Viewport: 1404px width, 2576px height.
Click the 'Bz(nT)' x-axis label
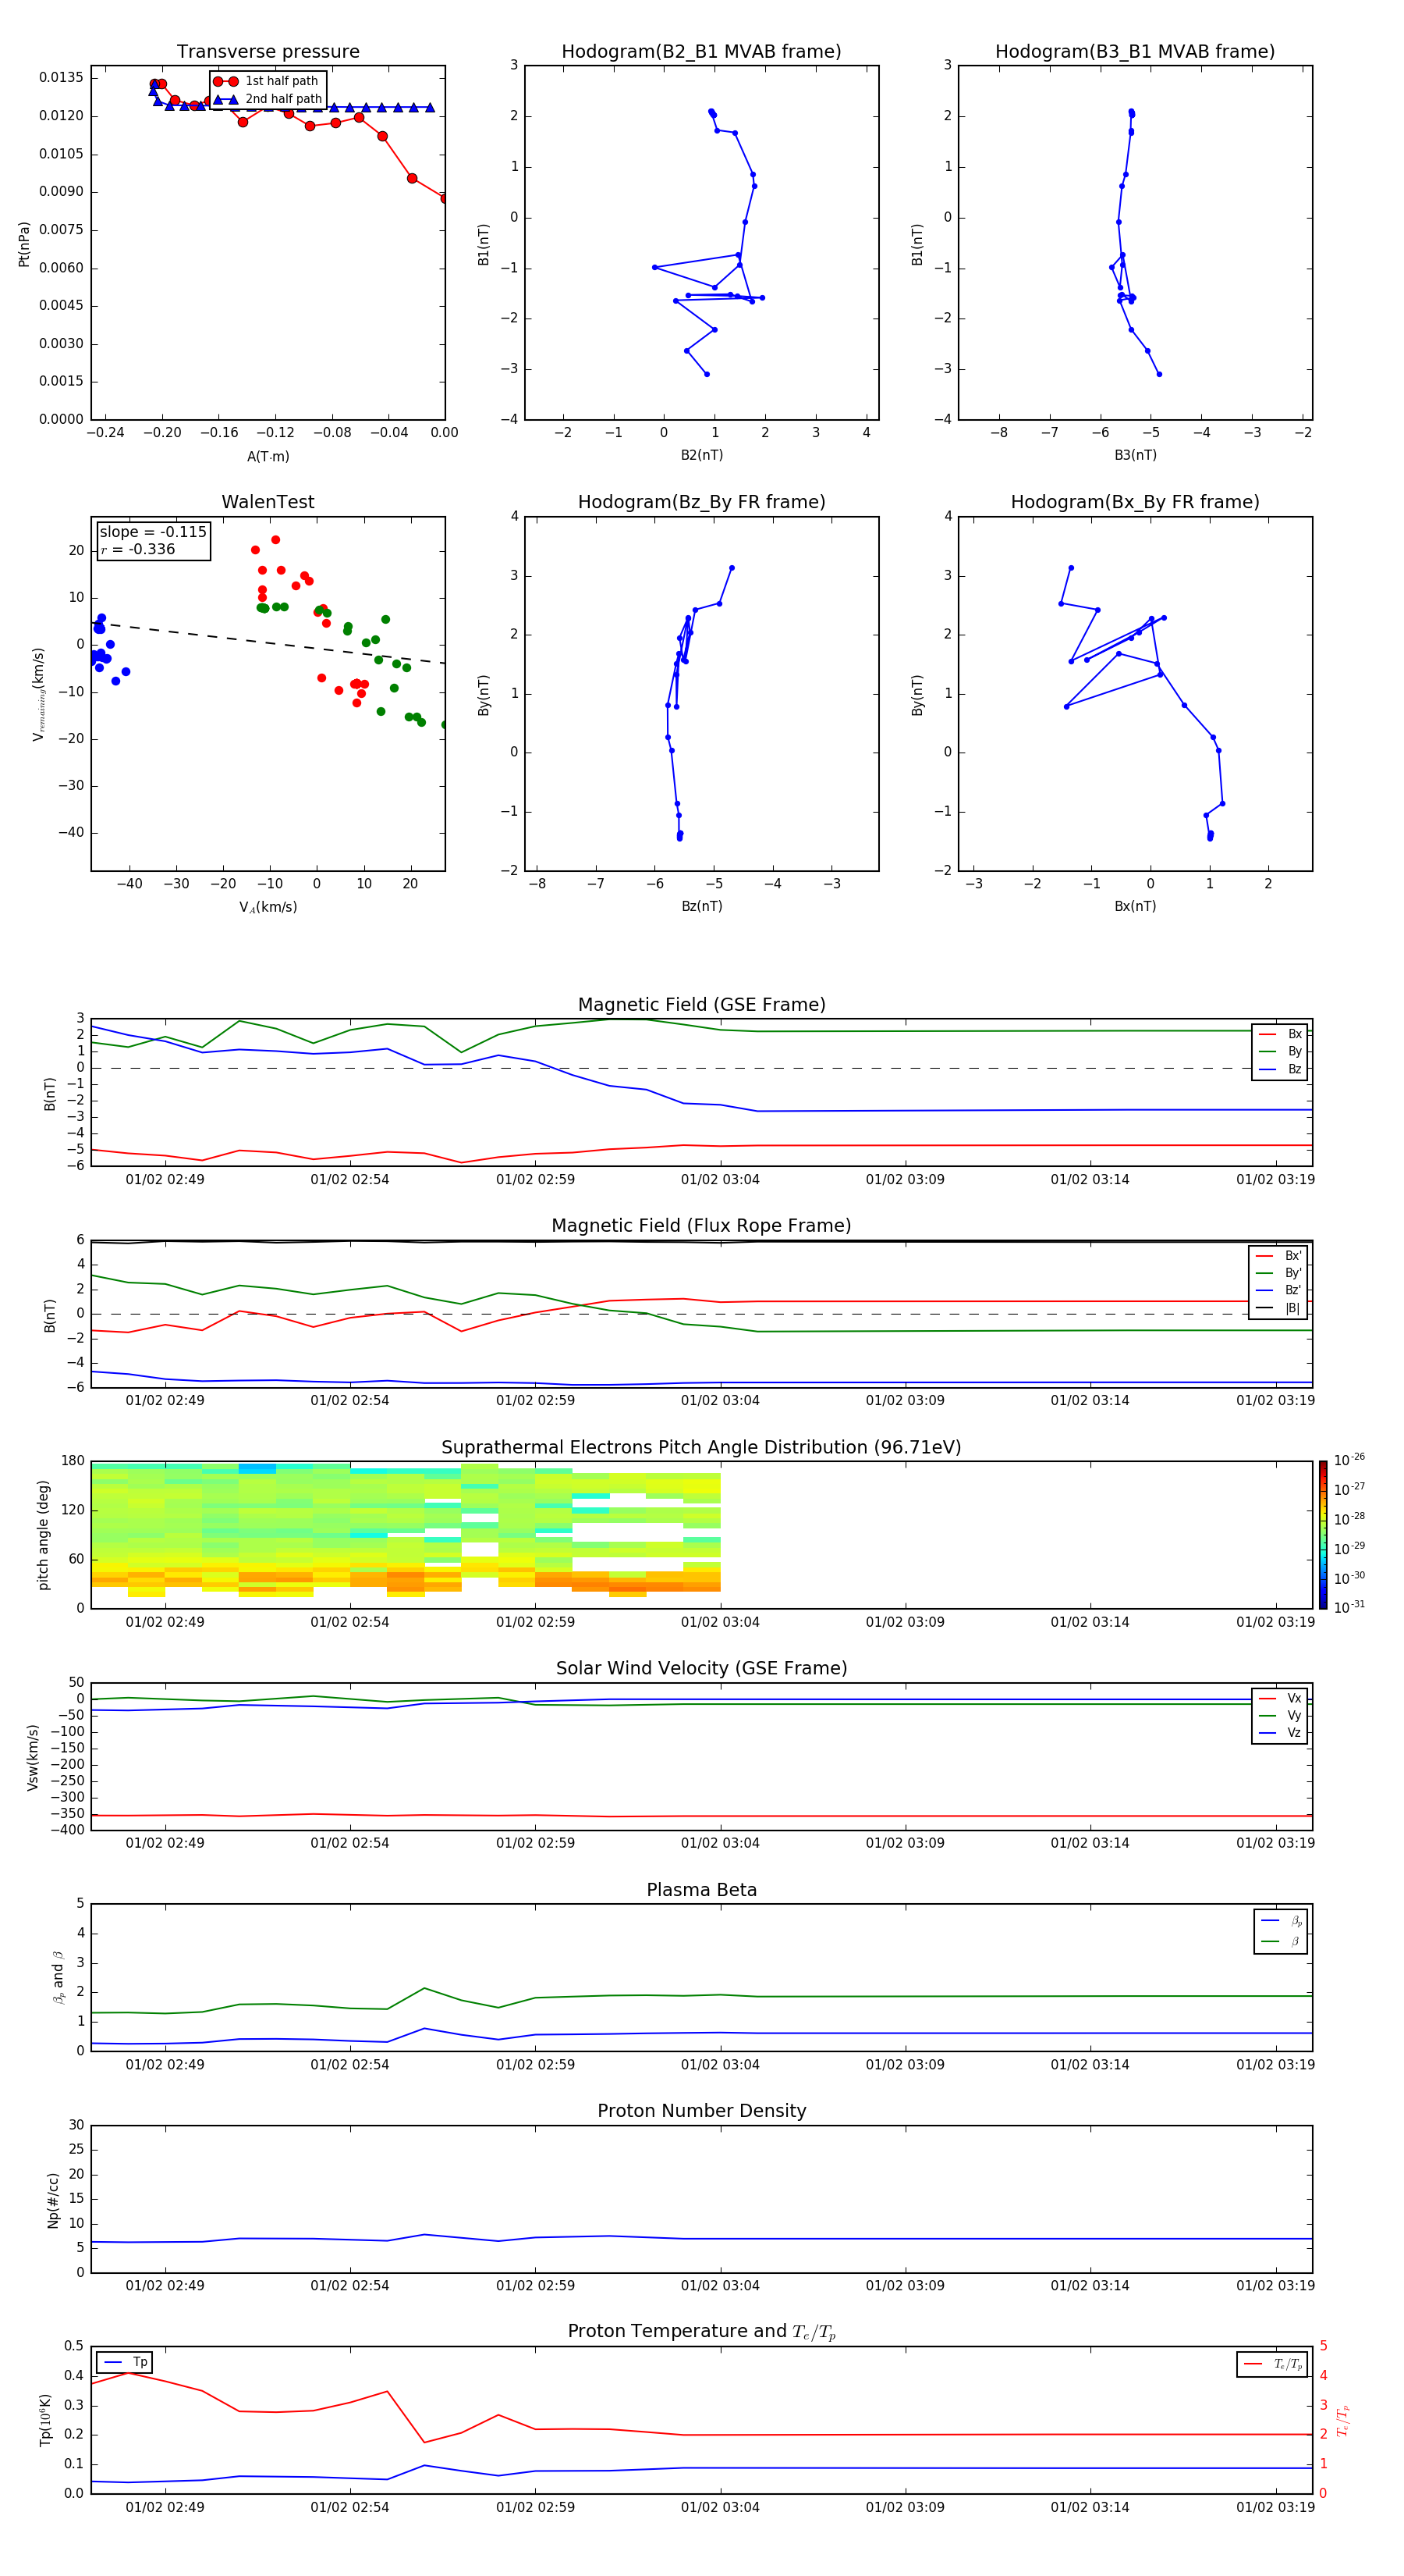point(701,906)
